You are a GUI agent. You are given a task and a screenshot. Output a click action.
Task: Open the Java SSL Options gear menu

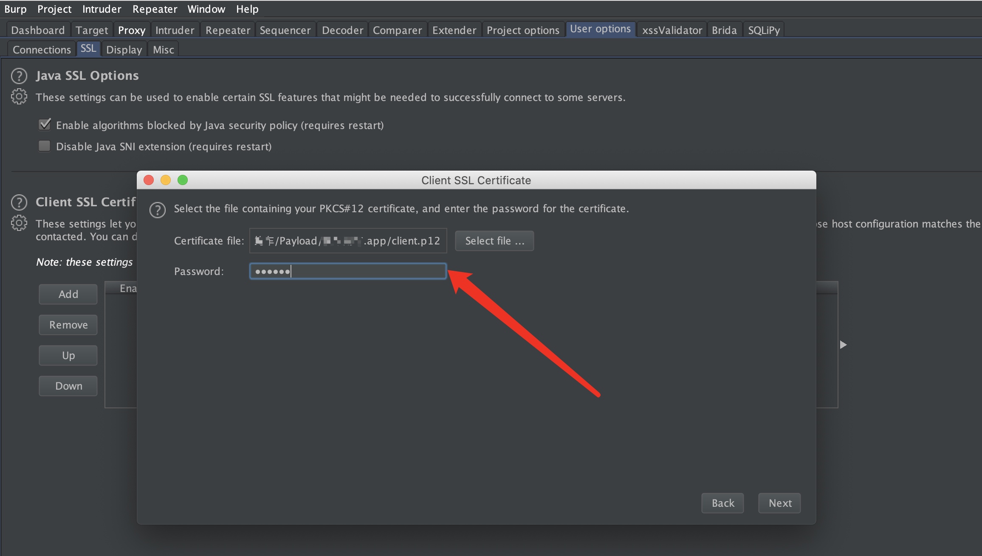tap(19, 97)
